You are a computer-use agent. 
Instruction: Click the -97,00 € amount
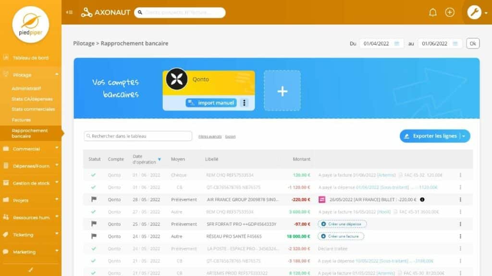pyautogui.click(x=302, y=224)
